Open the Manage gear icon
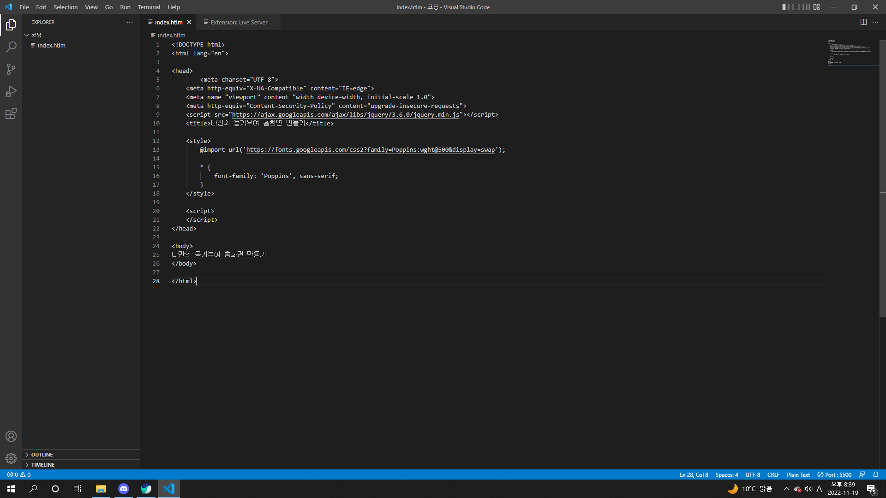 11,458
